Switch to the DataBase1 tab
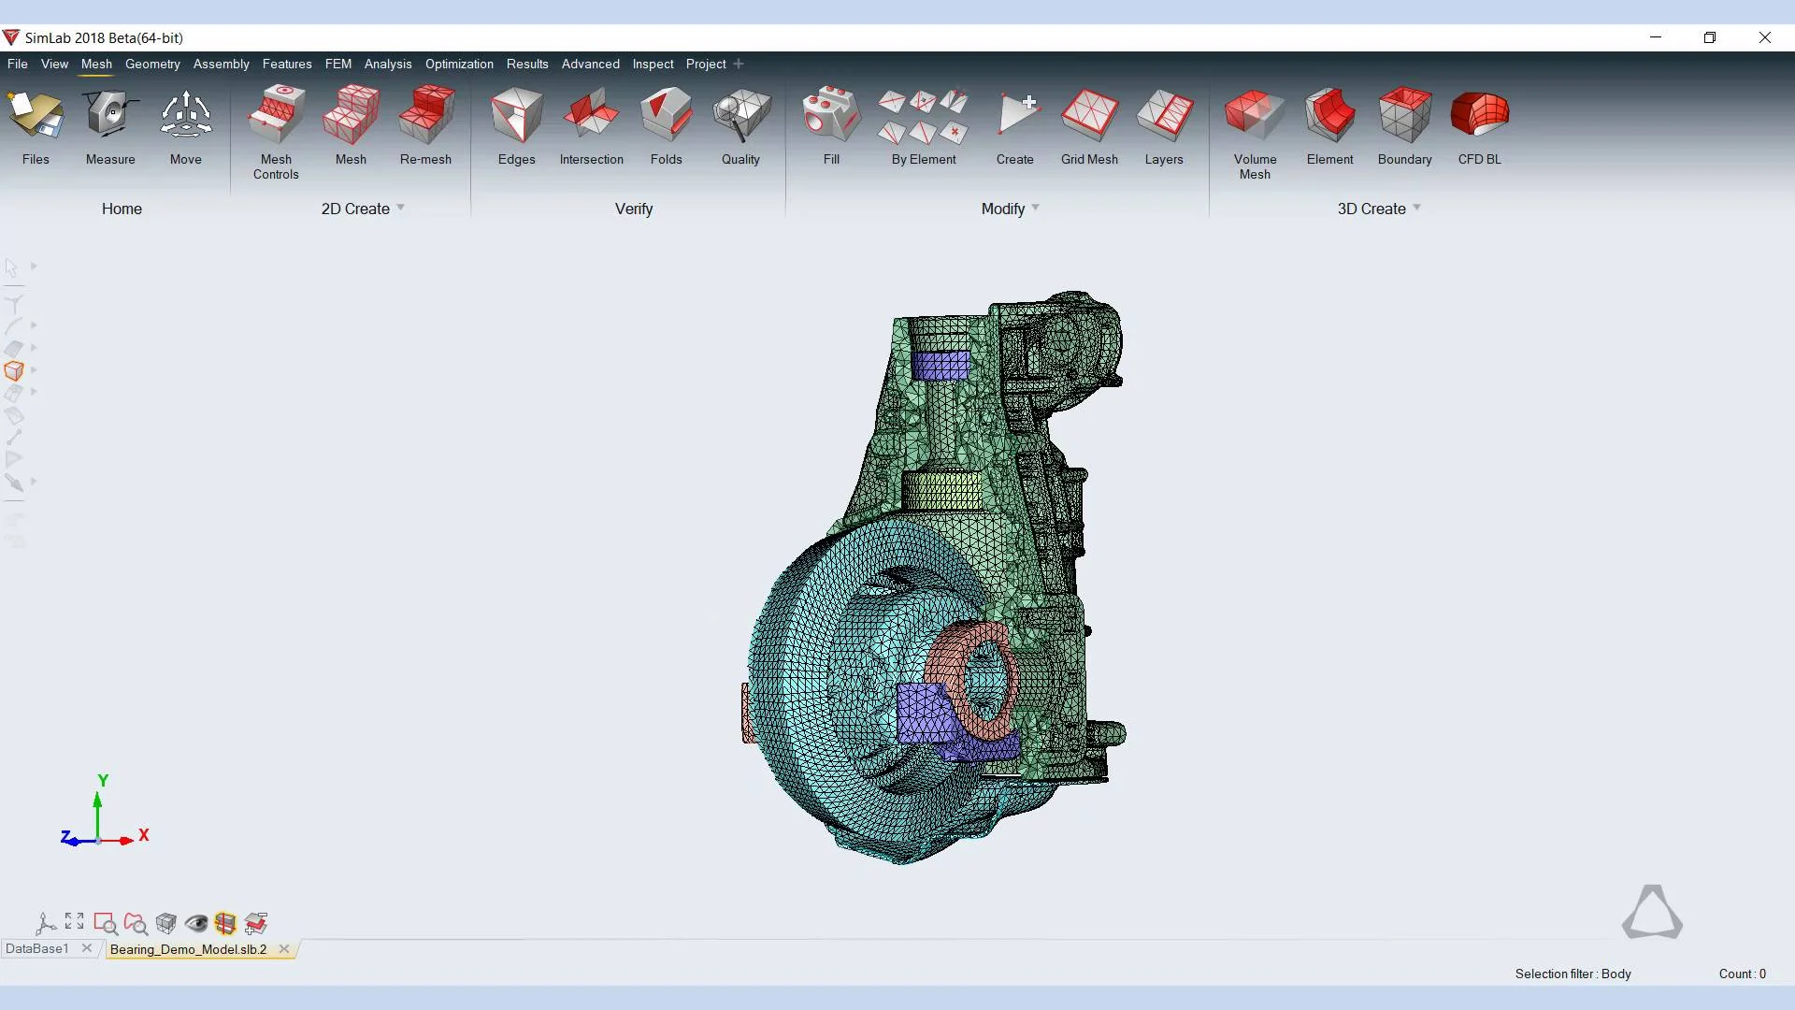The height and width of the screenshot is (1010, 1795). point(37,948)
